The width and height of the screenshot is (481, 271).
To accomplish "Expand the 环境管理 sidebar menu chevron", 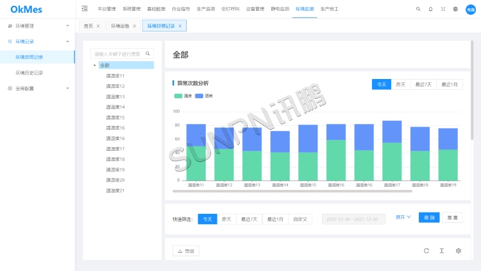I will coord(67,26).
